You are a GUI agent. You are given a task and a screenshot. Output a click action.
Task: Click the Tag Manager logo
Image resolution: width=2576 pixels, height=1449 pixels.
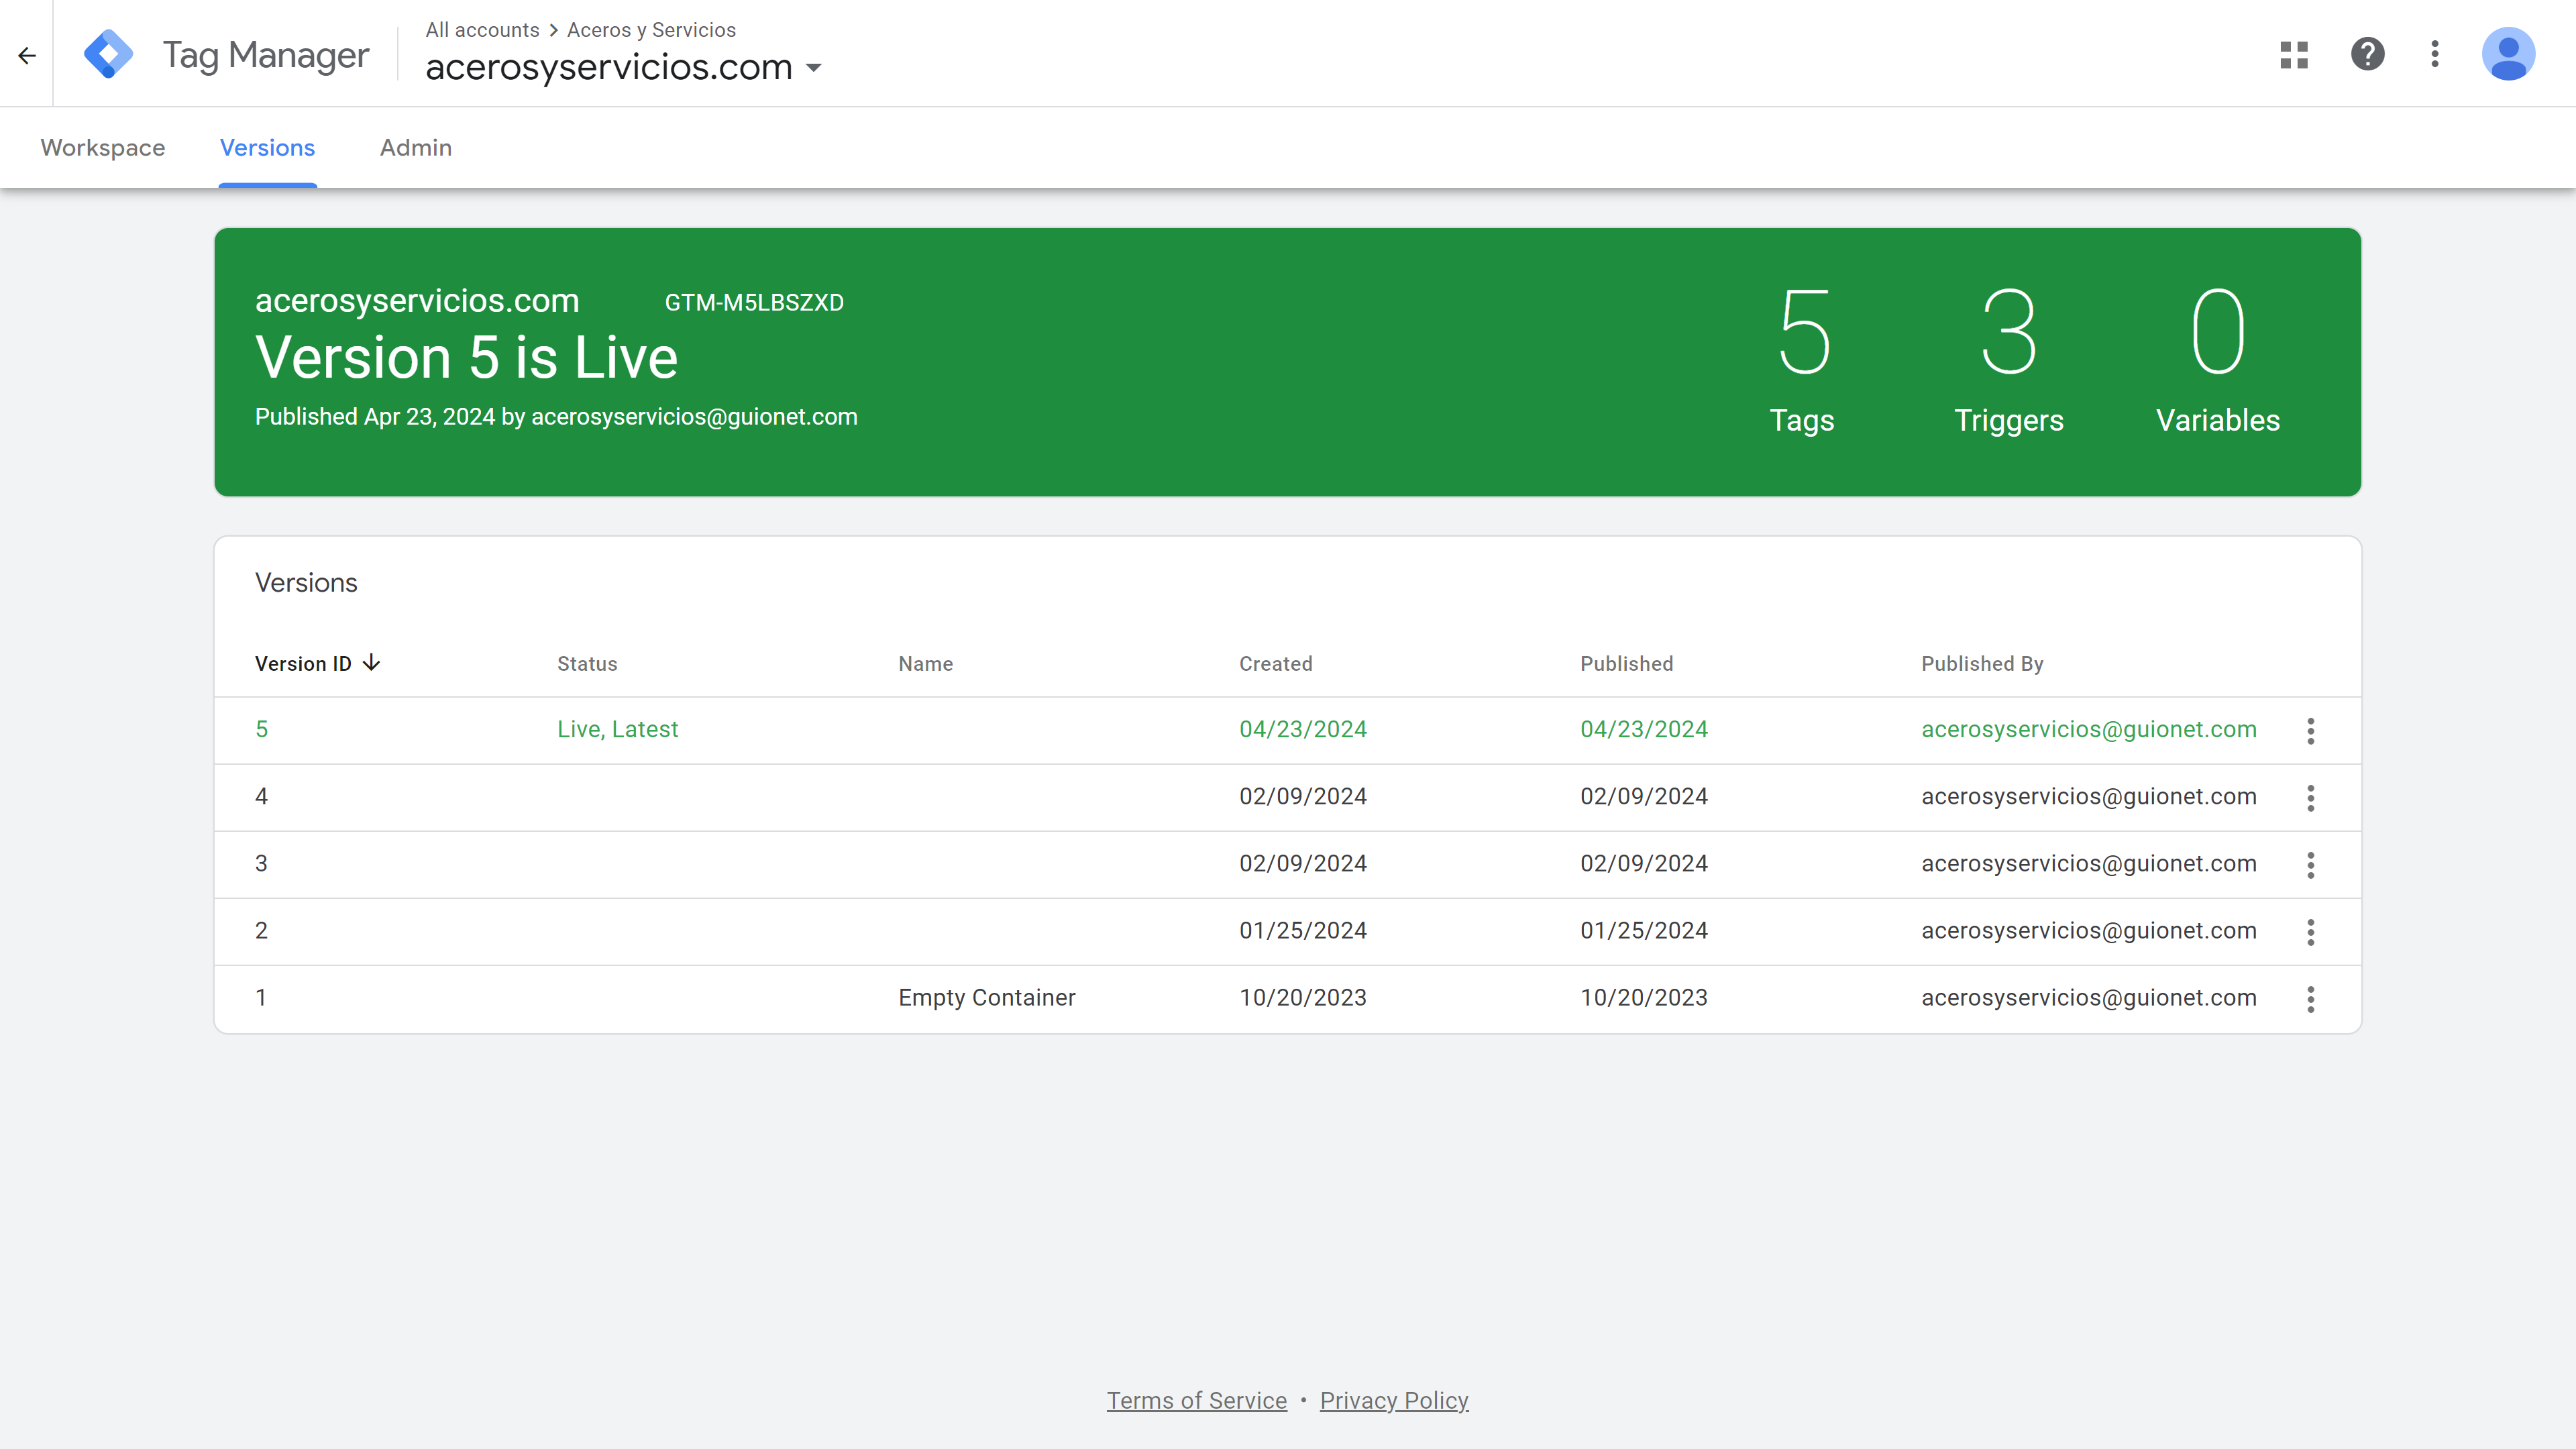click(x=109, y=54)
